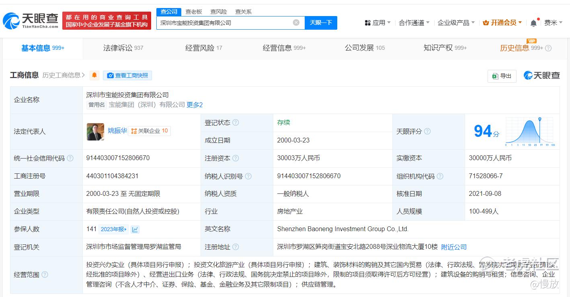Click the 关联企业 10 tag

click(150, 131)
